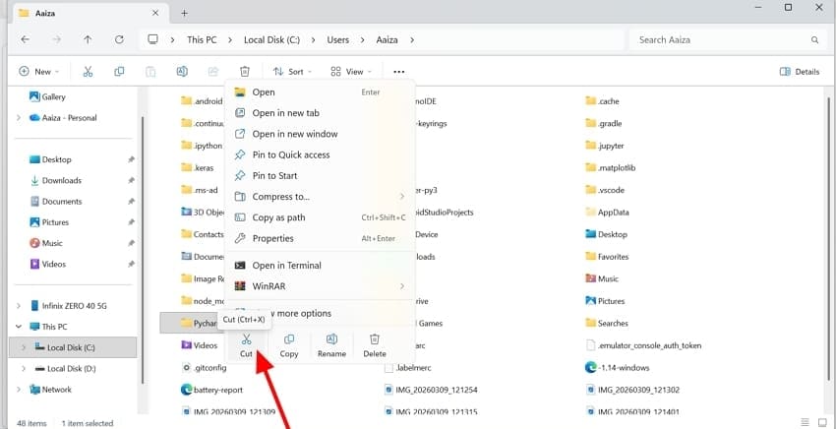This screenshot has width=836, height=429.
Task: Click the monitor icon in the address bar
Action: (x=153, y=39)
